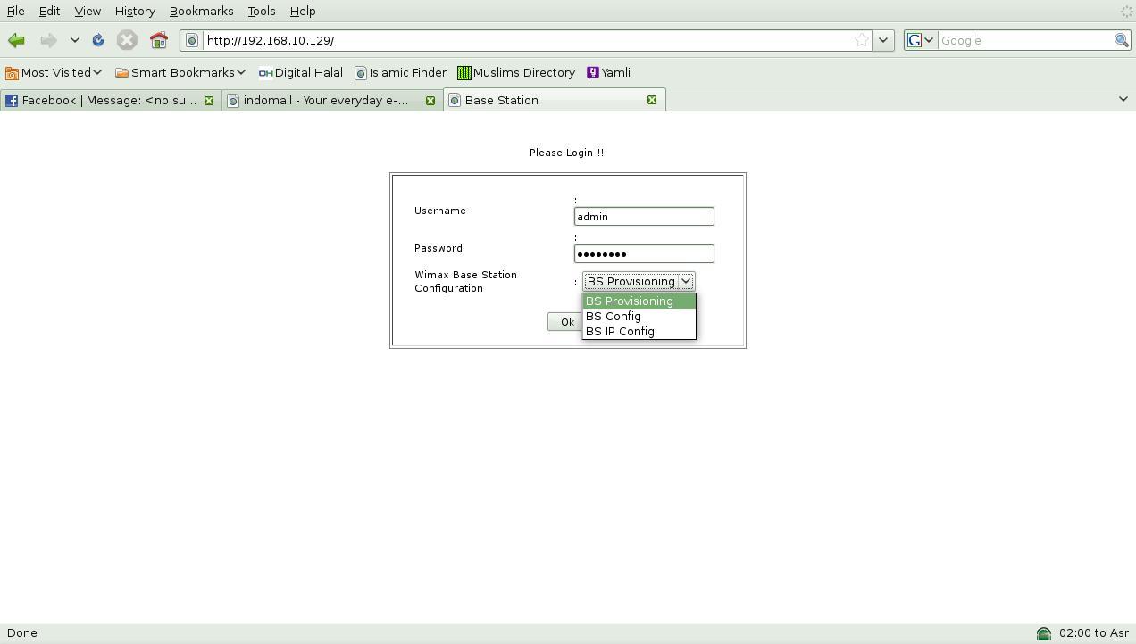Click the prayer time status bar icon
1136x644 pixels.
[x=1043, y=633]
